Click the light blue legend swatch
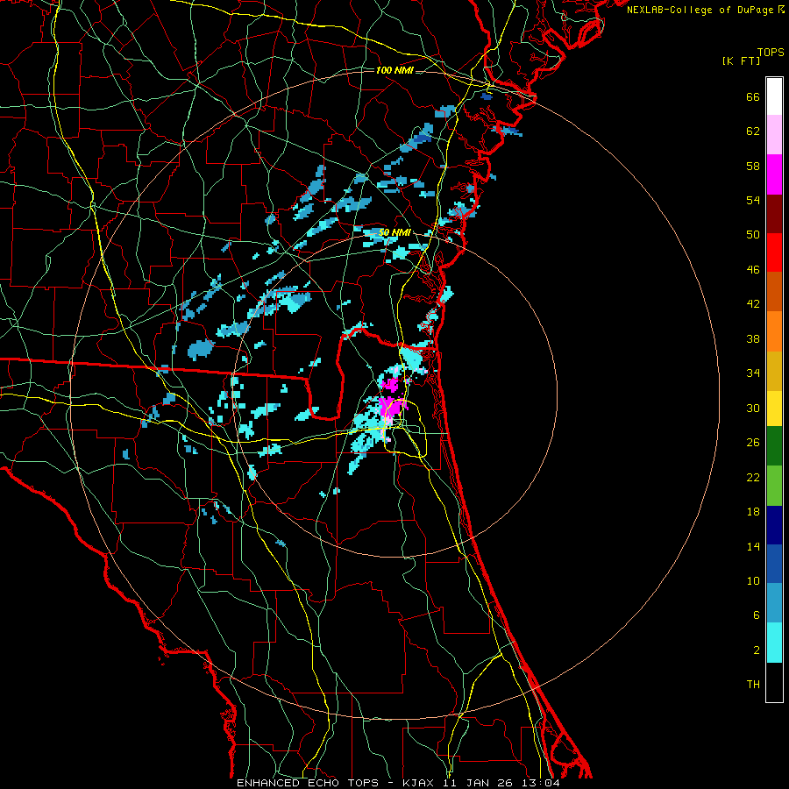 774,603
